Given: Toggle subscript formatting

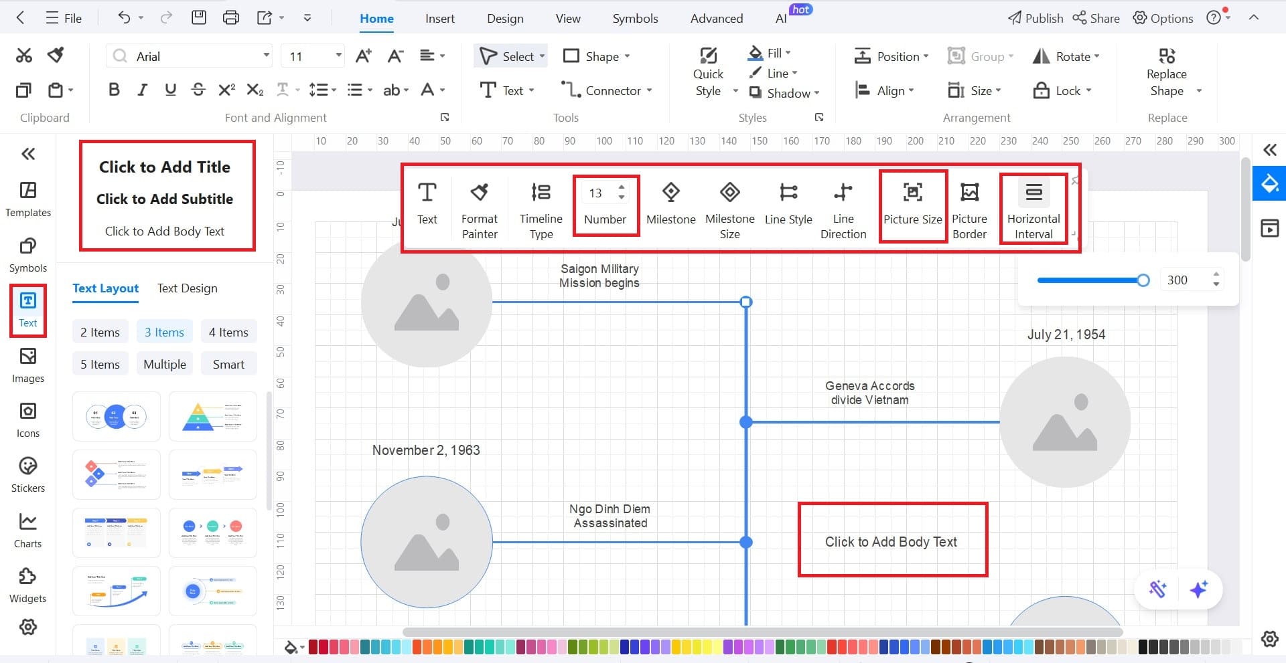Looking at the screenshot, I should pos(255,90).
